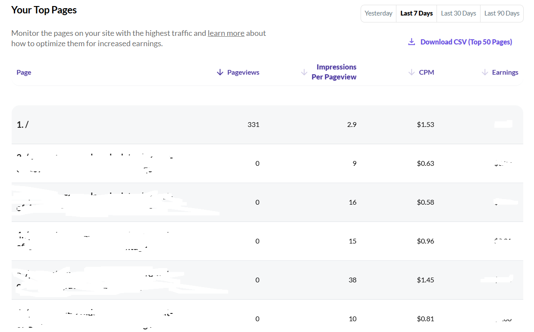Show data for Last 30 Days
534x332 pixels.
click(458, 13)
